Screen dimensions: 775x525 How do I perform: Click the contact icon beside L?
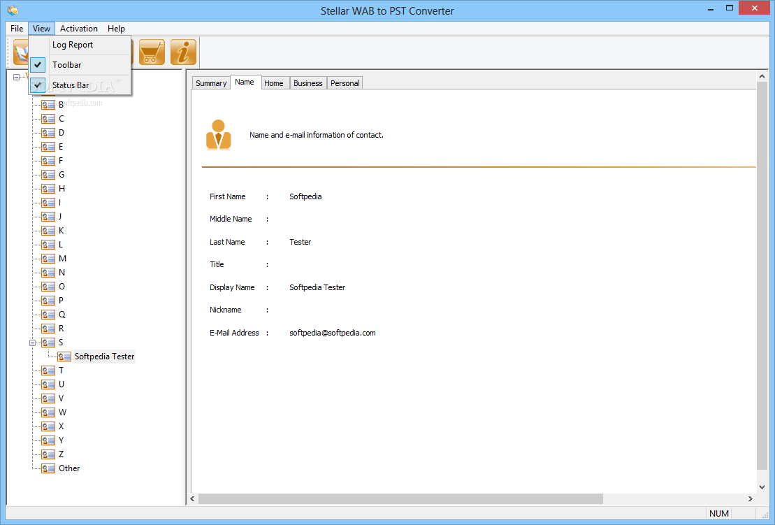(48, 245)
